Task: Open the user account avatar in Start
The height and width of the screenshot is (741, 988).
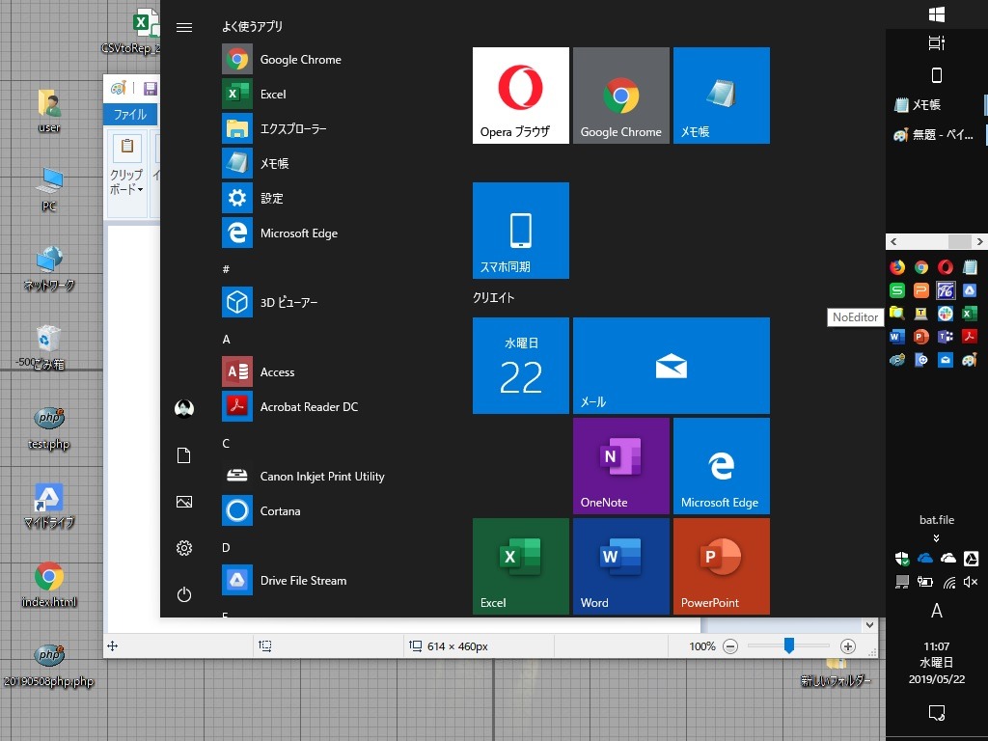Action: 184,409
